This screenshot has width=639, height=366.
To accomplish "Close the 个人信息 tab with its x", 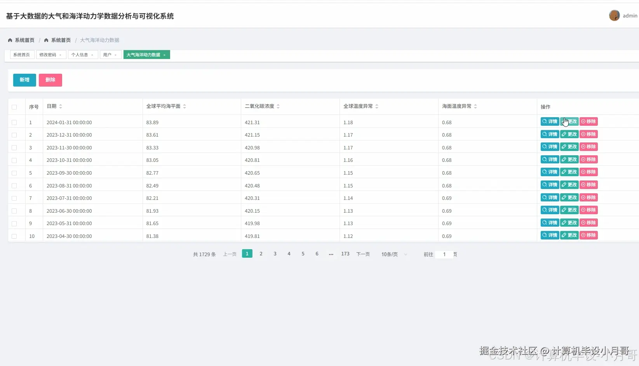I will (92, 55).
